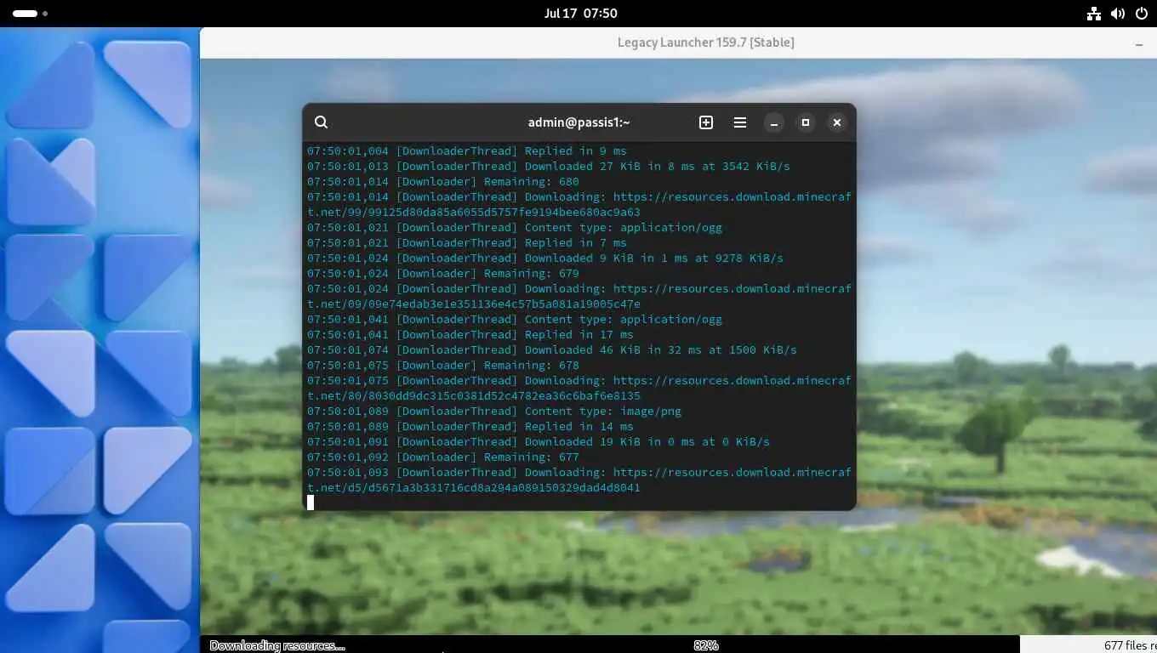This screenshot has width=1157, height=653.
Task: Open the power menu icon
Action: [1141, 14]
